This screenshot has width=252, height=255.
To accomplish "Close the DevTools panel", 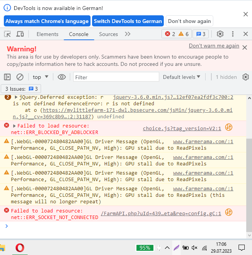I will click(x=245, y=34).
